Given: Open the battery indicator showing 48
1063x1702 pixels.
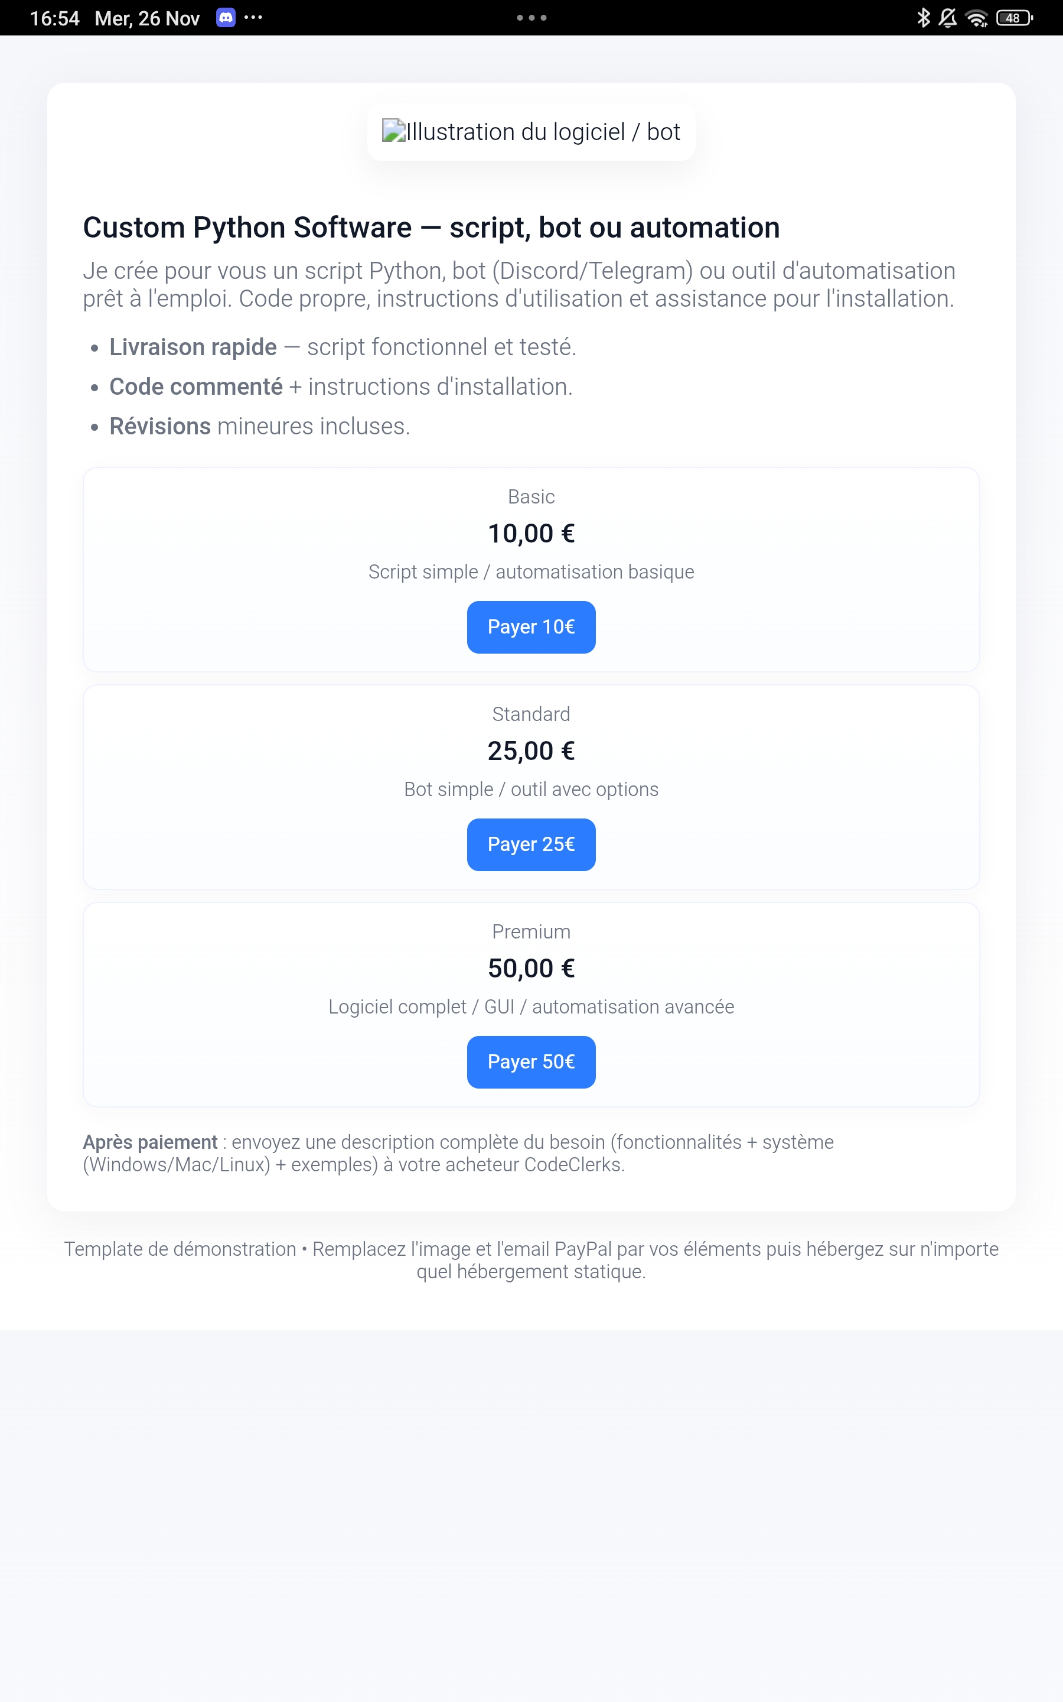Looking at the screenshot, I should [x=1013, y=18].
